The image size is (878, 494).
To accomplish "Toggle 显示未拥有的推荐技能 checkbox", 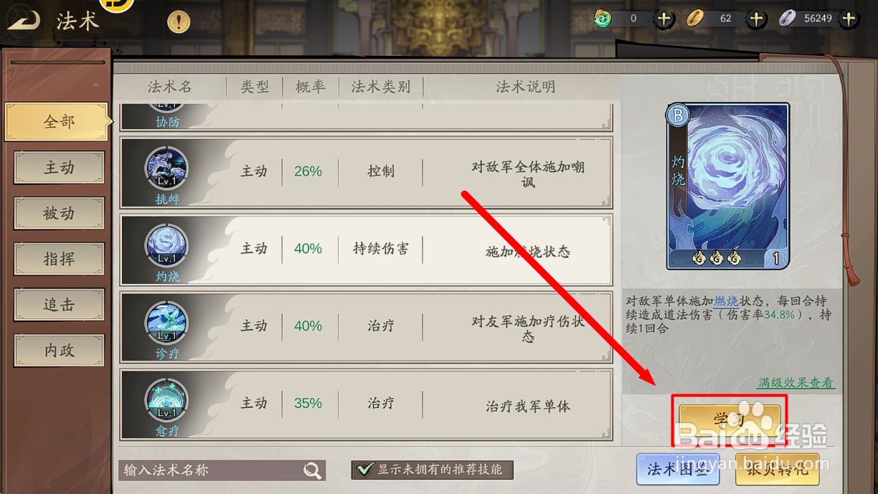I will click(x=365, y=469).
